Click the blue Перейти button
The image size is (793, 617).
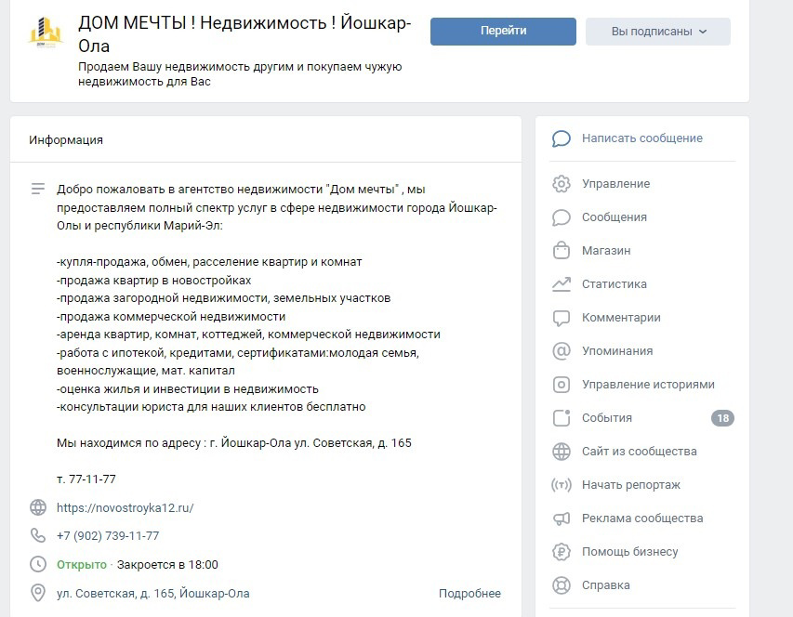click(x=503, y=32)
